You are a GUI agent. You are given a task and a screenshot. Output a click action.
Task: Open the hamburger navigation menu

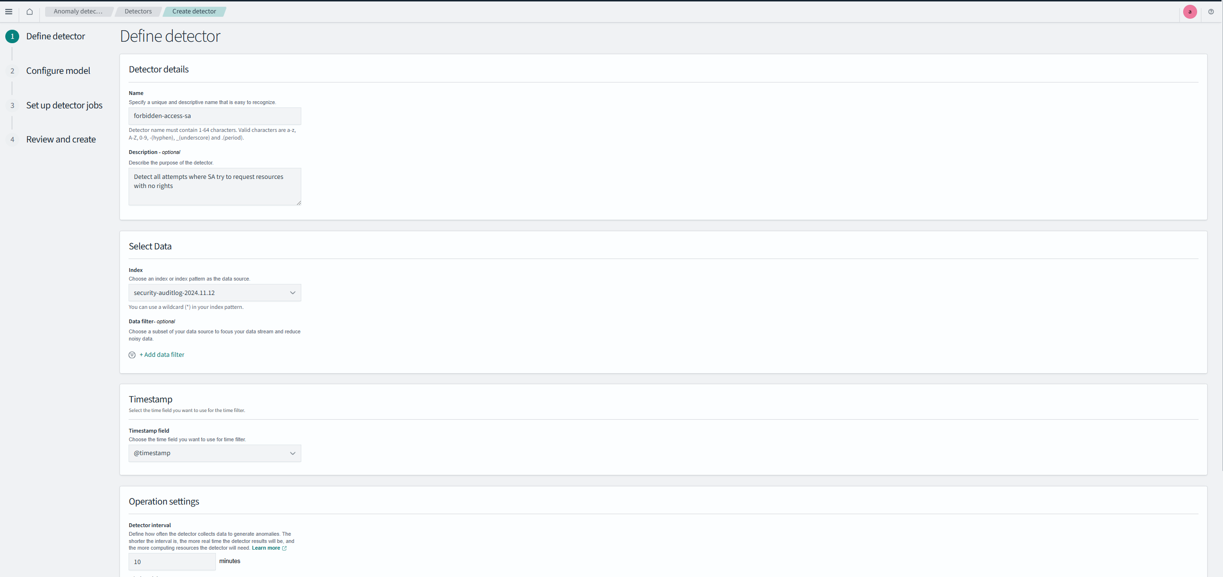(9, 12)
